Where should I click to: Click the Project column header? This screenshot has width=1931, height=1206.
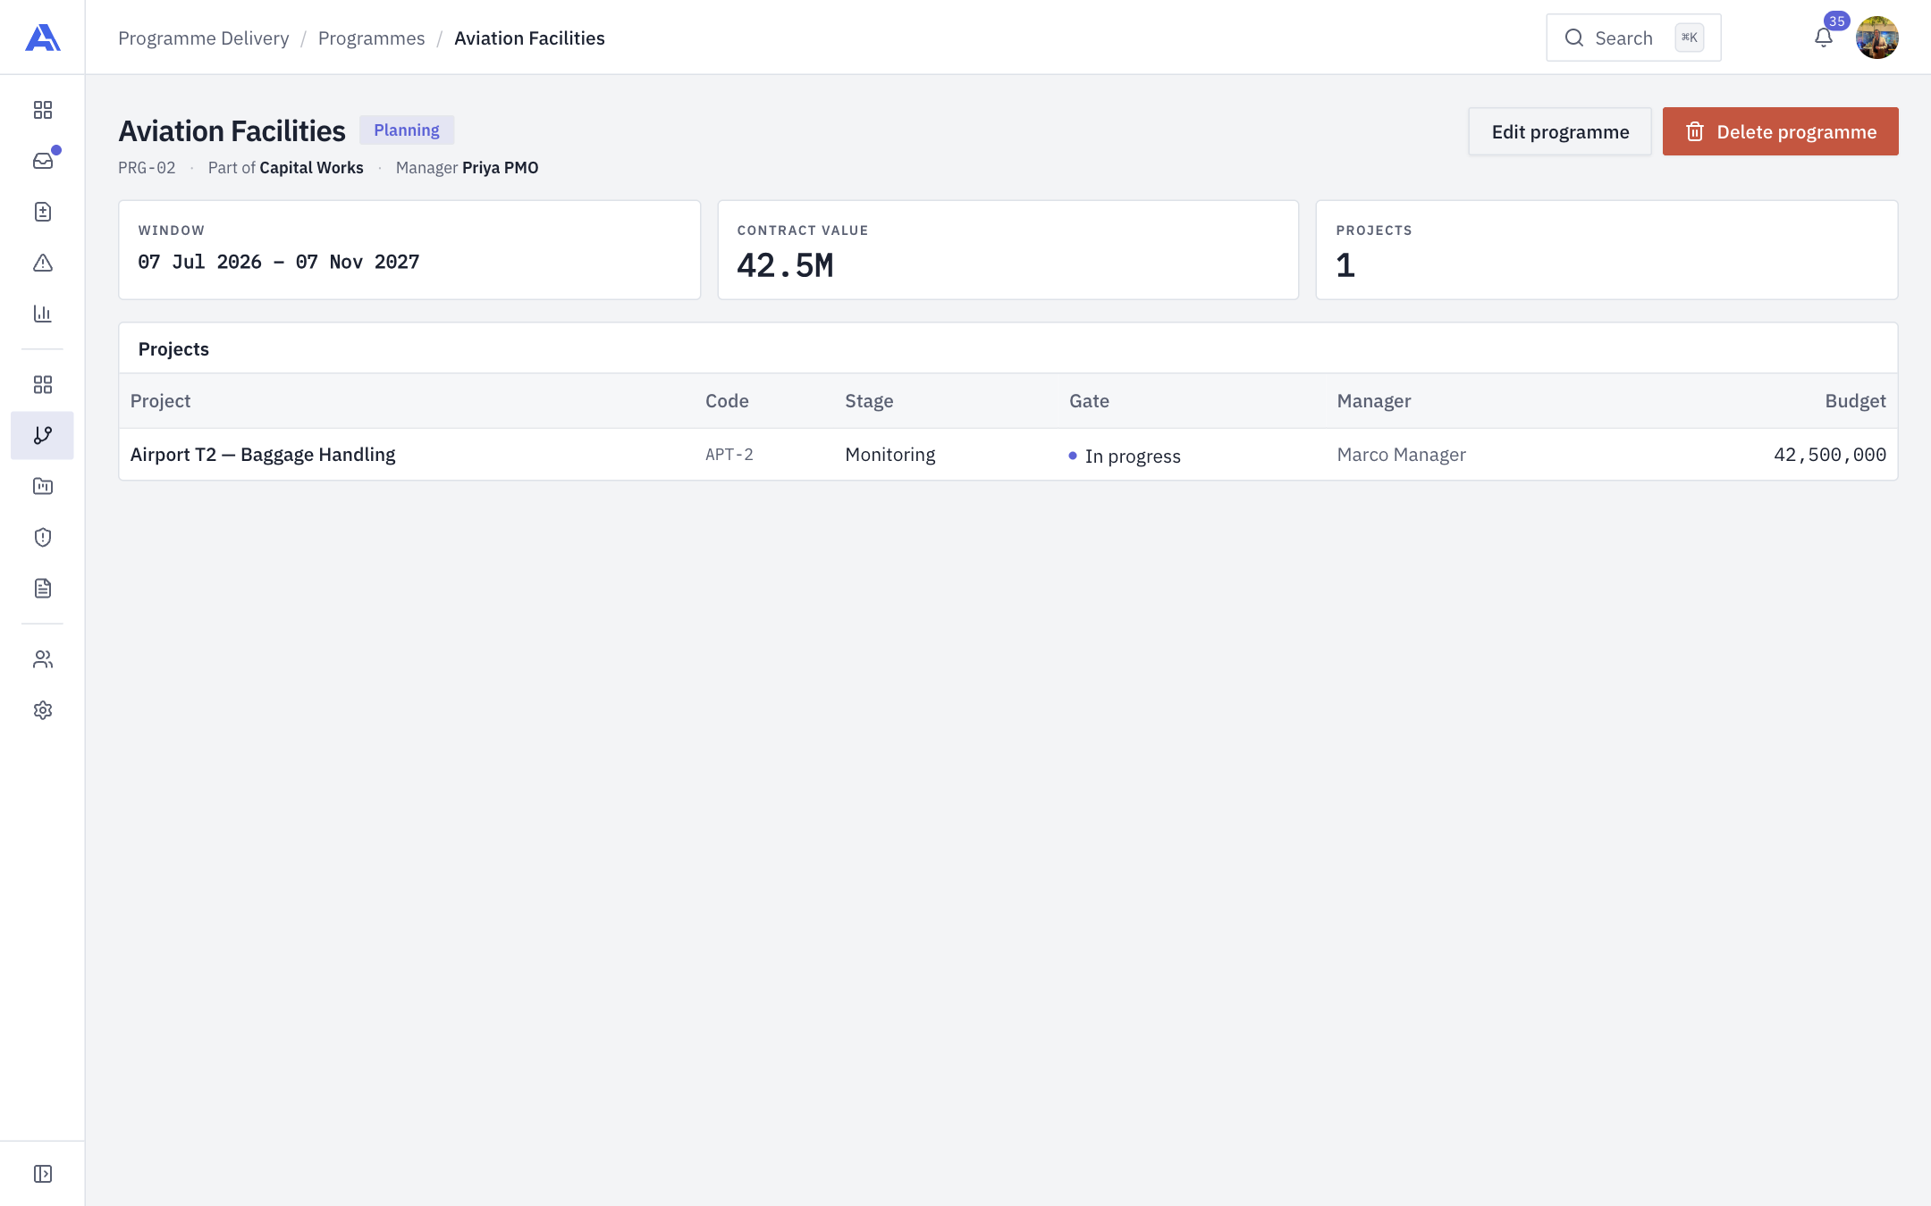tap(161, 401)
